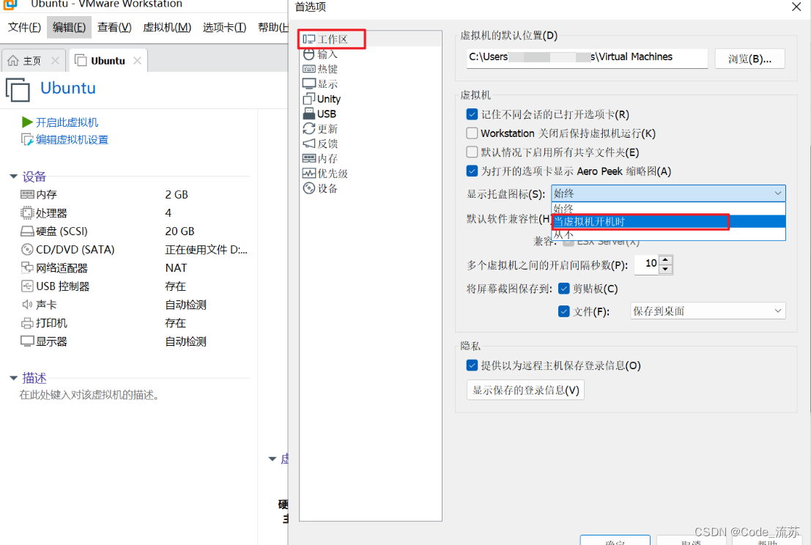
Task: Click the 网络适配器 network adapter icon
Action: 27,267
